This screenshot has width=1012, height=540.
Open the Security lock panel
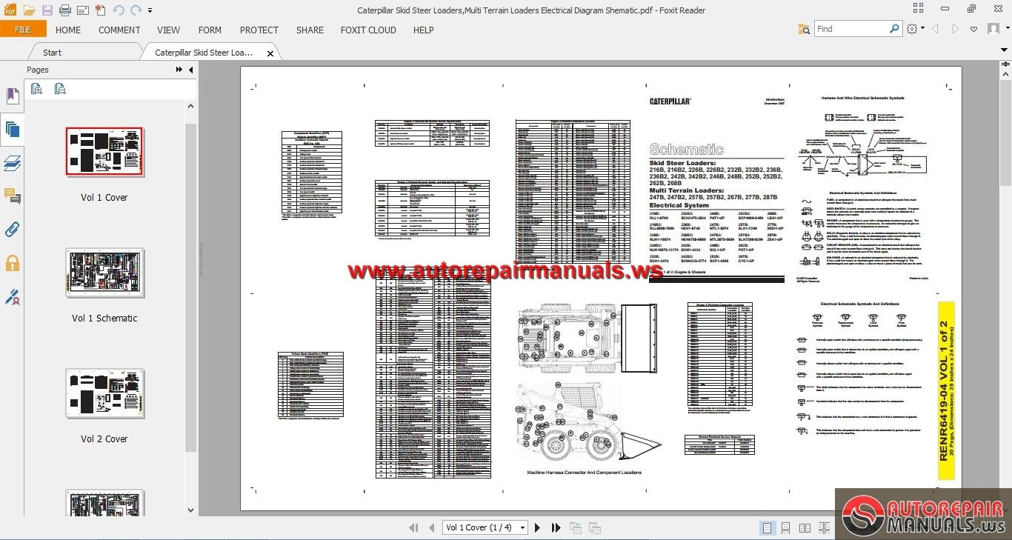point(12,263)
